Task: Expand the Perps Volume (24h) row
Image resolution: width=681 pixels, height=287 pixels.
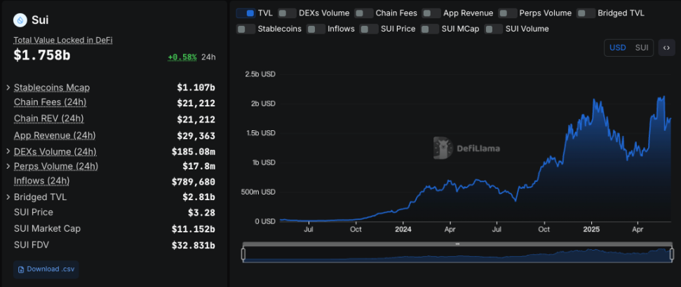Action: click(x=8, y=166)
